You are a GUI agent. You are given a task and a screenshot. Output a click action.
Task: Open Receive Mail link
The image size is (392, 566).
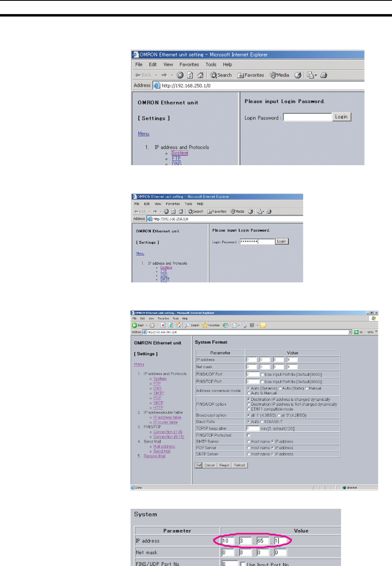point(154,456)
